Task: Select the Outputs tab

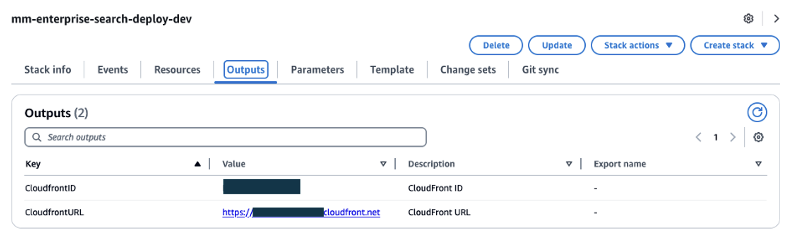Action: (246, 70)
